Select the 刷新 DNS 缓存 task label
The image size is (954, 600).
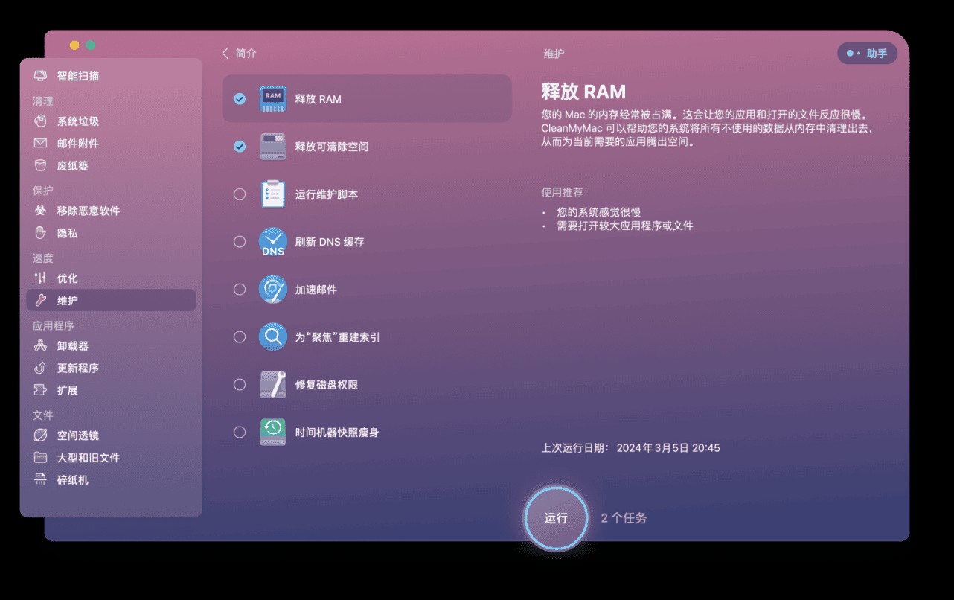pyautogui.click(x=330, y=242)
